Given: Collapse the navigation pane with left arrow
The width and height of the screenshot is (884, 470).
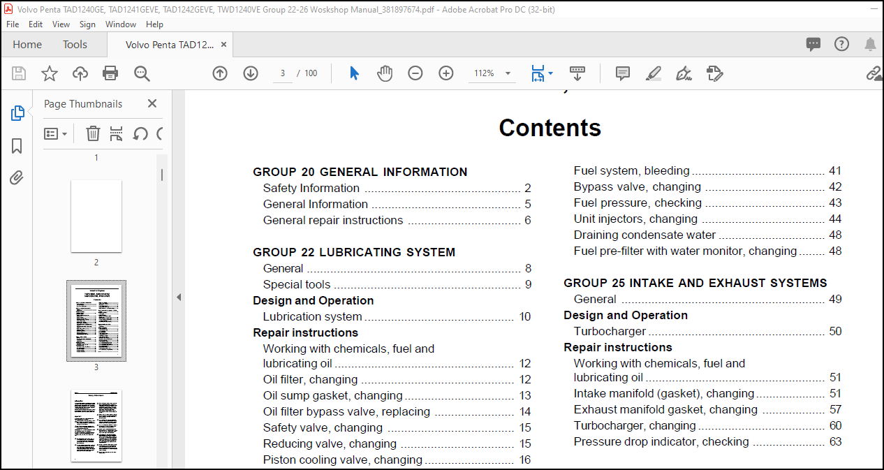Looking at the screenshot, I should [179, 297].
